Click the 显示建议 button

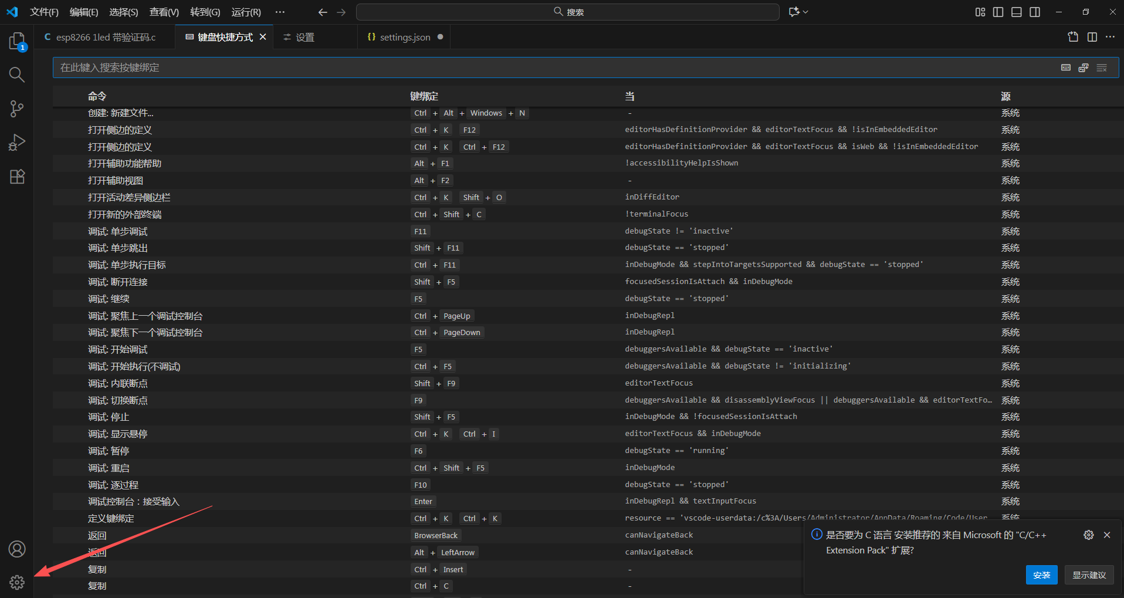click(x=1089, y=575)
